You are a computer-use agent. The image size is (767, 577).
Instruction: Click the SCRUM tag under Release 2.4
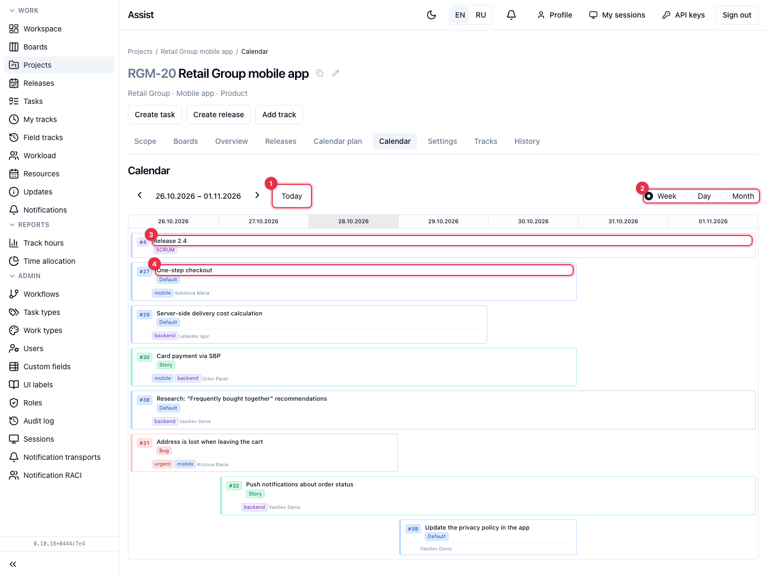click(x=165, y=250)
